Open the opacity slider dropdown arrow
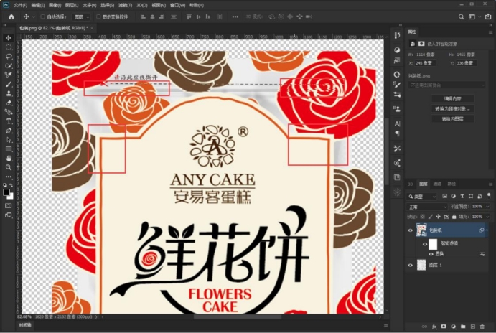496x333 pixels. (x=488, y=207)
